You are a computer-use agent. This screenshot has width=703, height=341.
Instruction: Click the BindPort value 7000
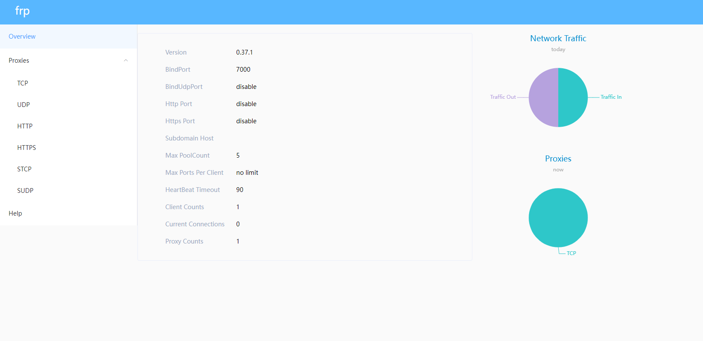tap(243, 70)
